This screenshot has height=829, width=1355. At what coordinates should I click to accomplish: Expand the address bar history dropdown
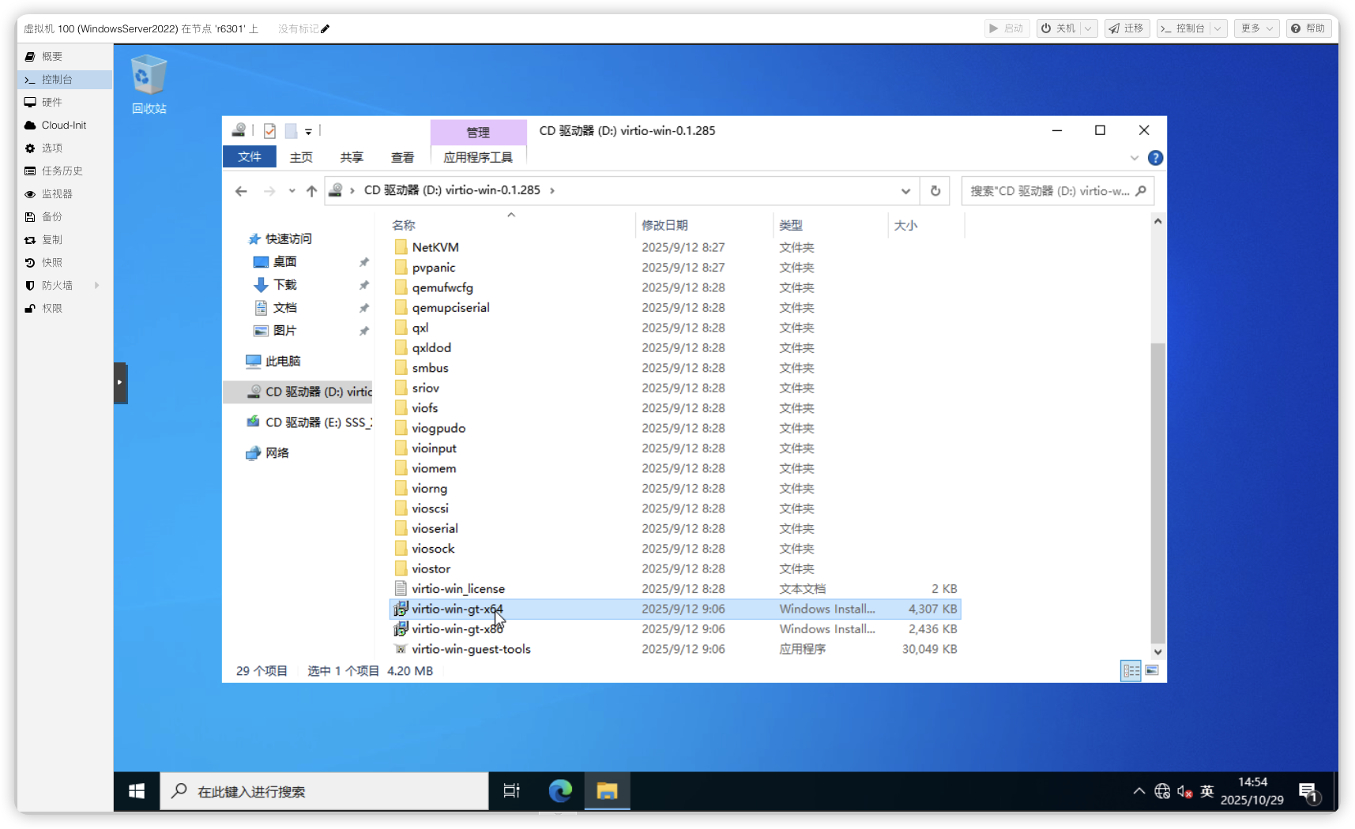point(905,191)
